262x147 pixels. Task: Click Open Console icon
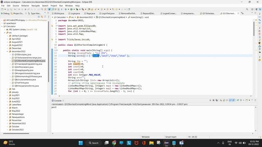[246, 100]
